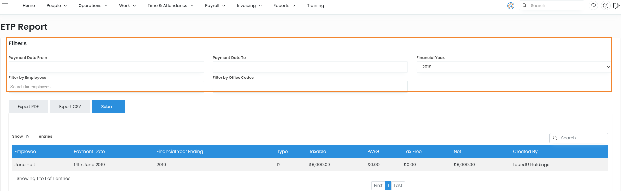Click the blue circular target icon
This screenshot has width=621, height=191.
coord(511,6)
